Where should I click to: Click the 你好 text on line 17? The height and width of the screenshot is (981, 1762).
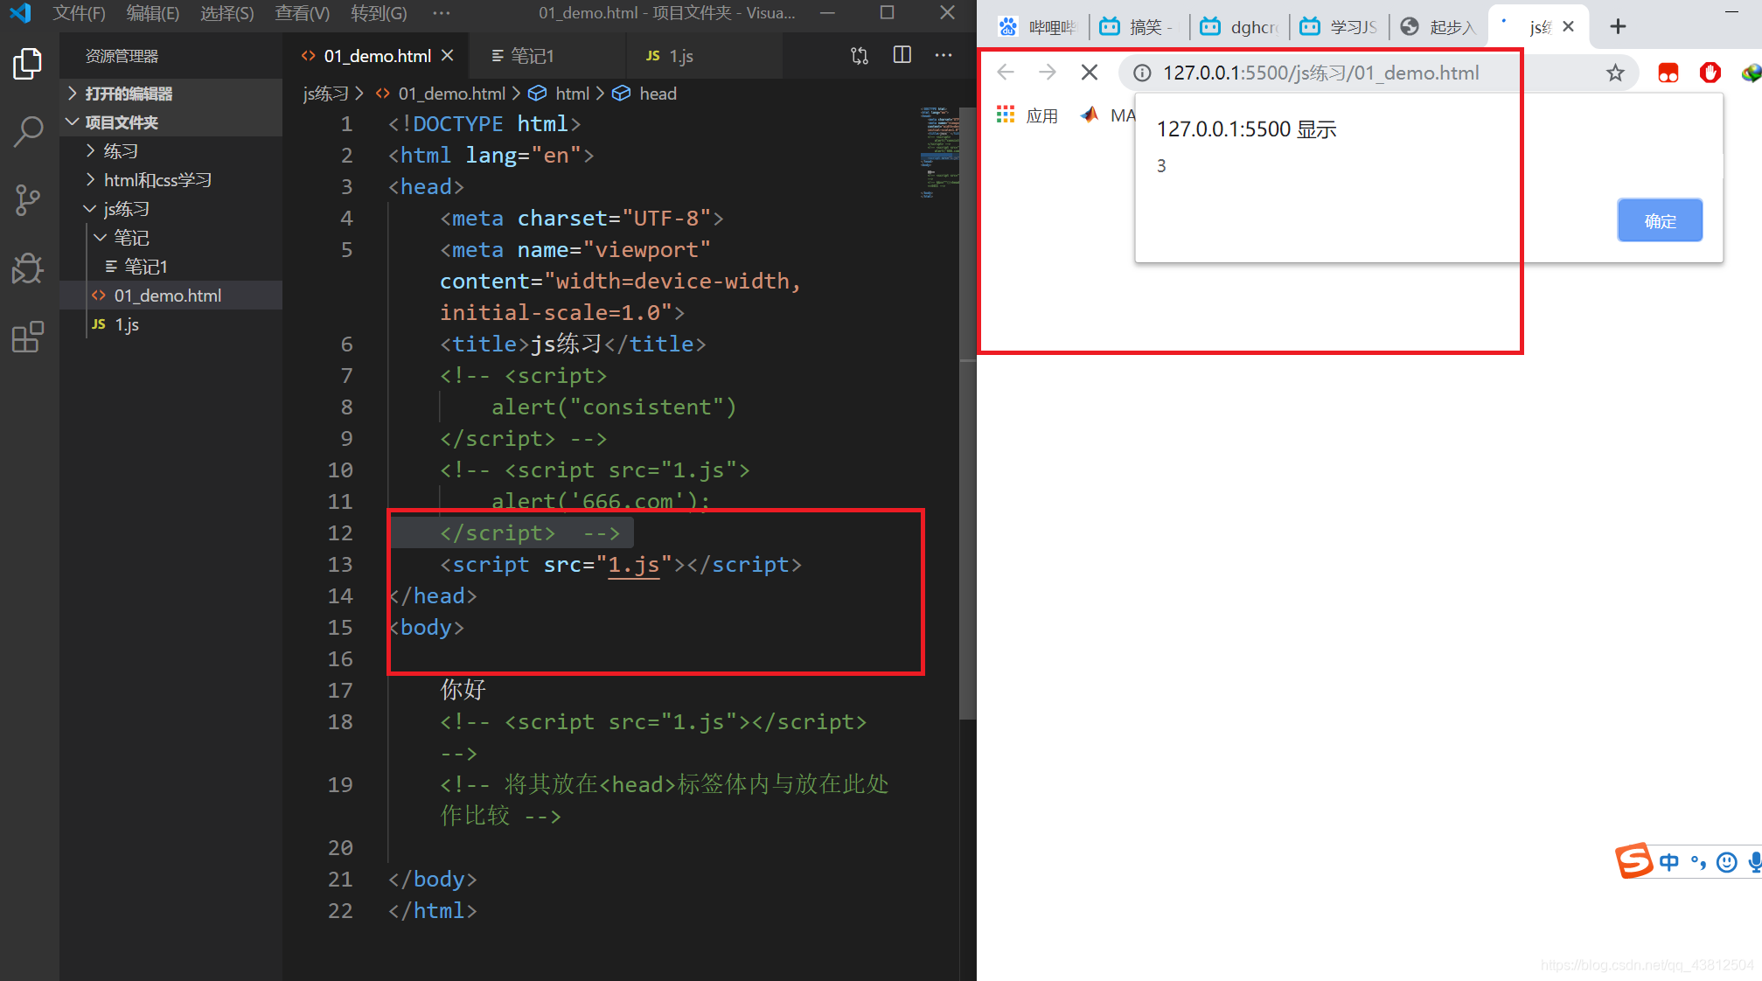[x=463, y=690]
